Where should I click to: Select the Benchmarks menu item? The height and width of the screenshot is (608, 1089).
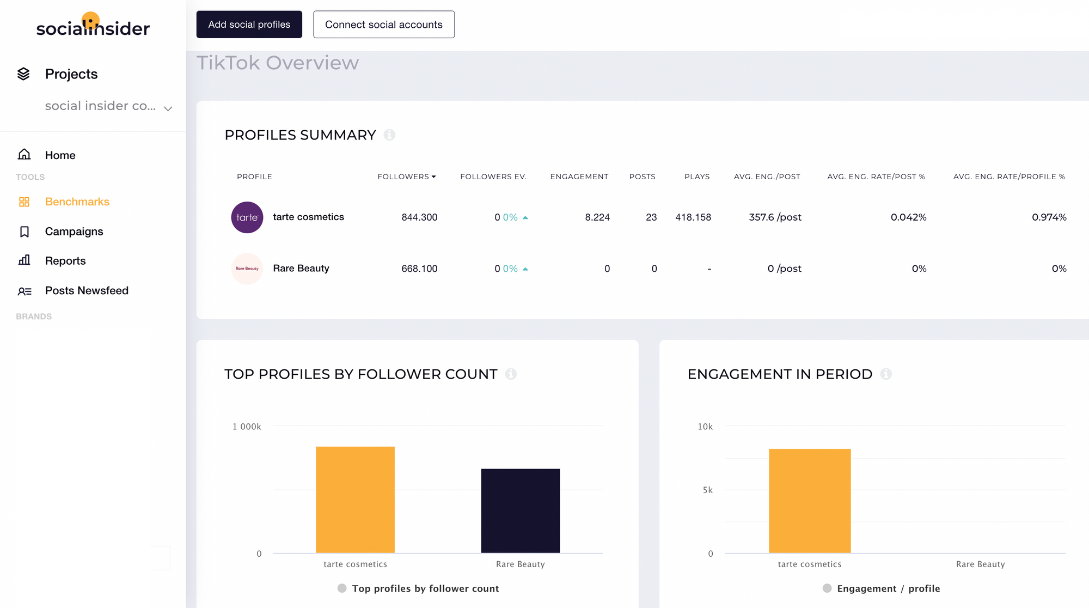click(x=77, y=202)
